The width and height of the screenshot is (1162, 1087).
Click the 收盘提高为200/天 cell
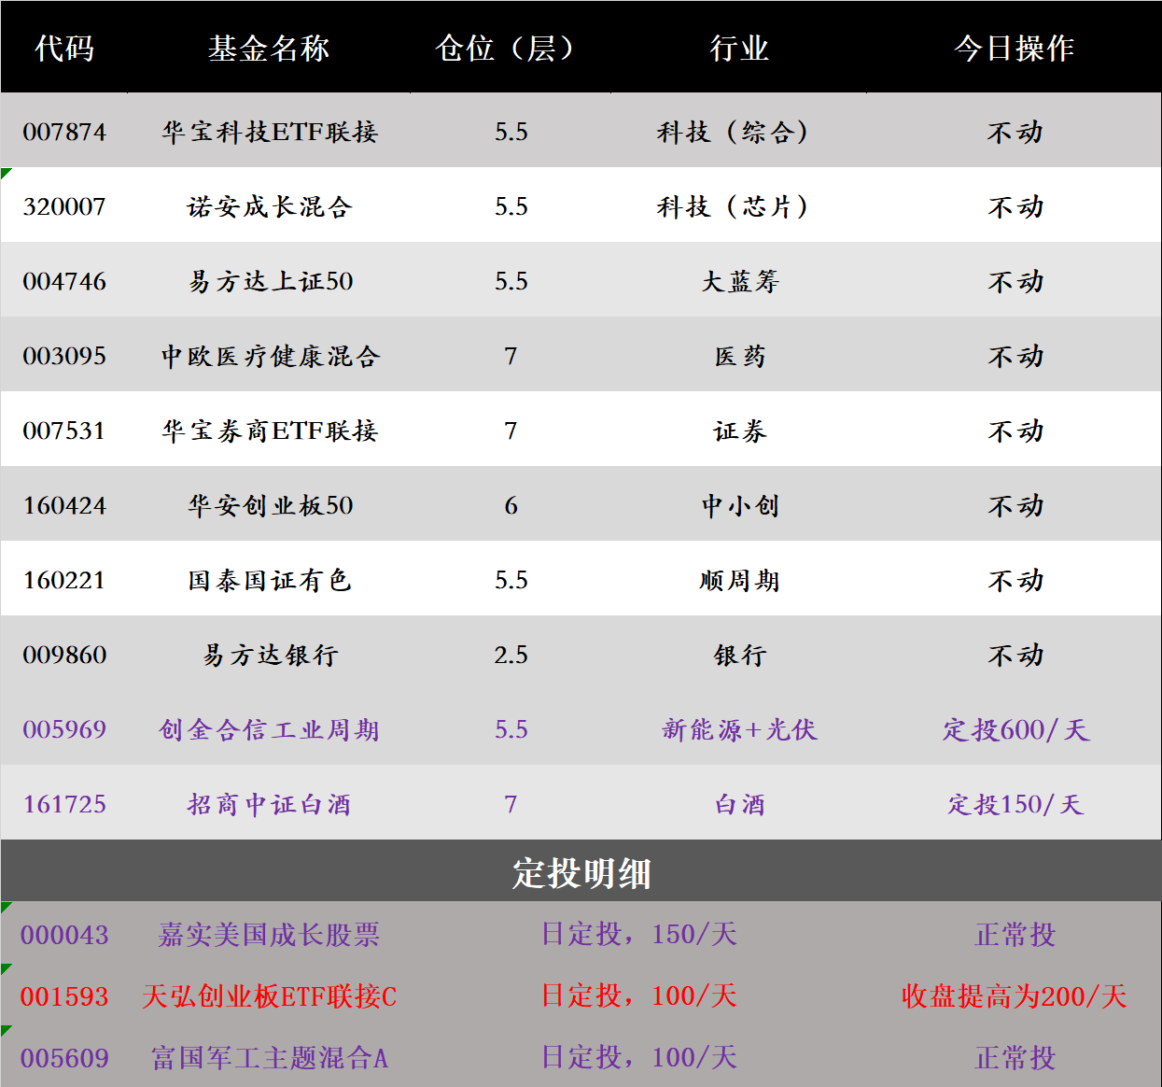tap(1017, 997)
